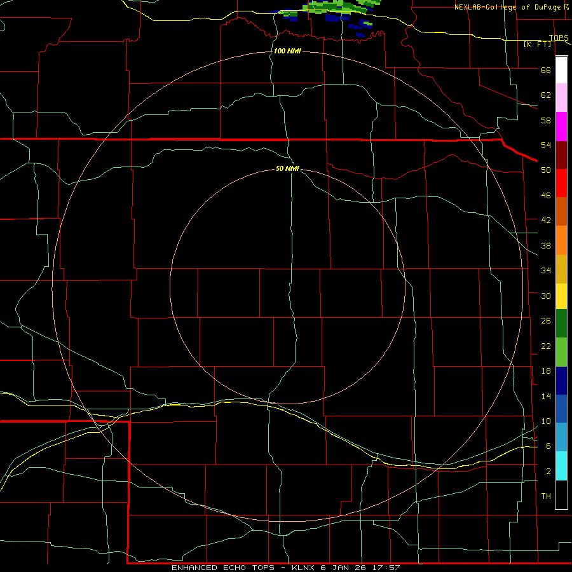This screenshot has height=572, width=572.
Task: Pick the yellow legend swatch near 30
Action: click(561, 296)
